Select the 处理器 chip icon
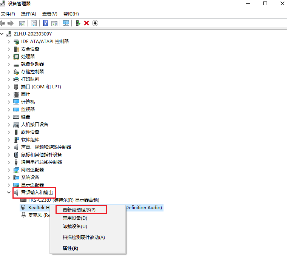This screenshot has height=270, width=287. (x=16, y=57)
